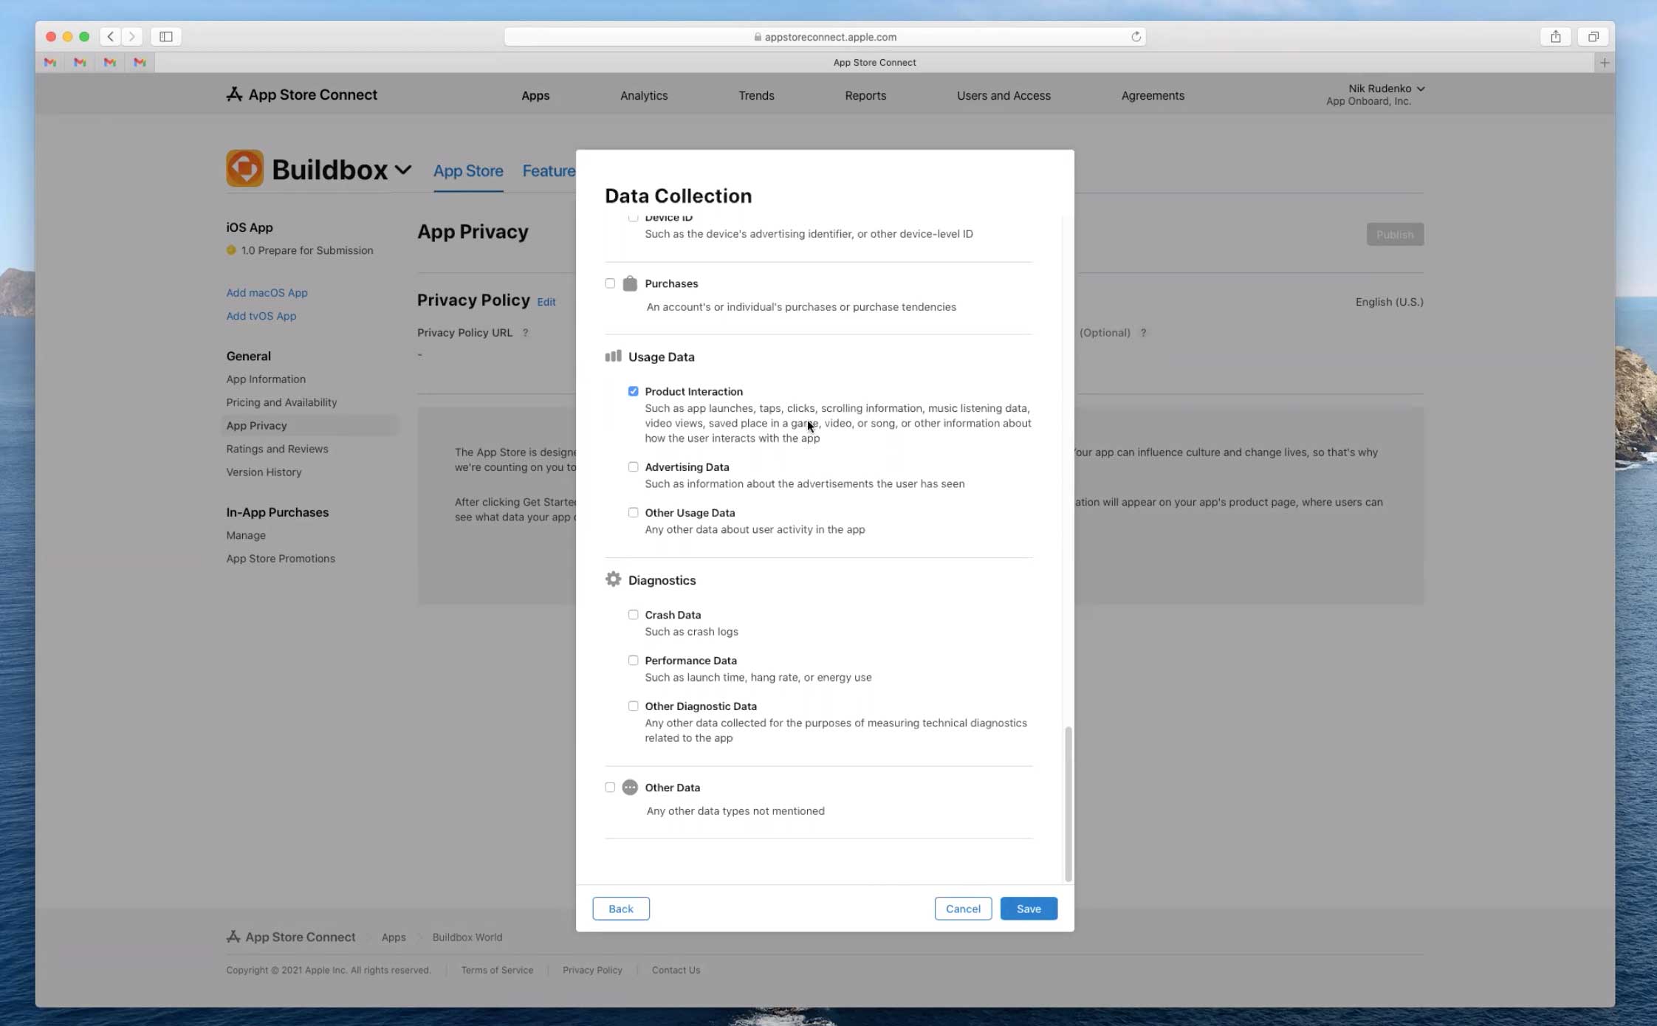Screen dimensions: 1657x1026
Task: Click the Buildbox app icon
Action: (x=244, y=169)
